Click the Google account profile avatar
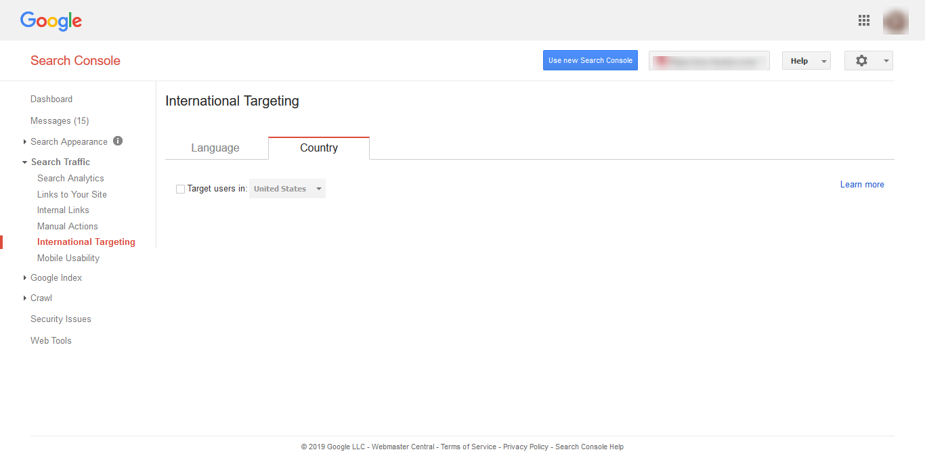This screenshot has width=925, height=454. pos(895,21)
